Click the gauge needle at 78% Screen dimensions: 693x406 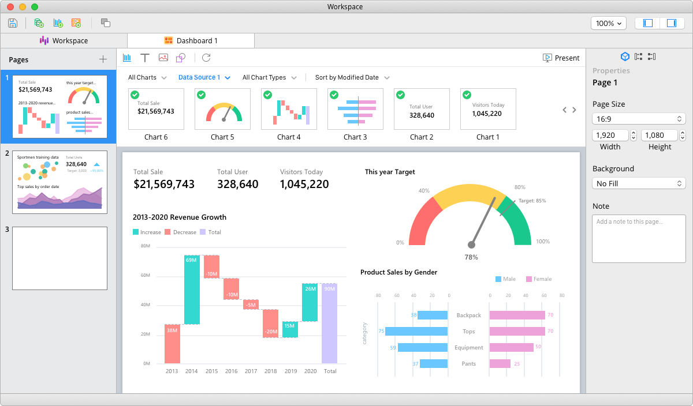point(483,222)
